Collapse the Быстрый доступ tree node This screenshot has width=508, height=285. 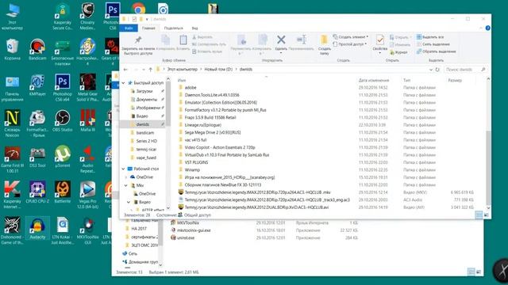coord(124,83)
